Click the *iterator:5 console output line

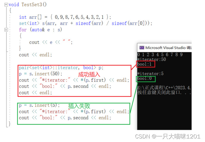(151, 74)
